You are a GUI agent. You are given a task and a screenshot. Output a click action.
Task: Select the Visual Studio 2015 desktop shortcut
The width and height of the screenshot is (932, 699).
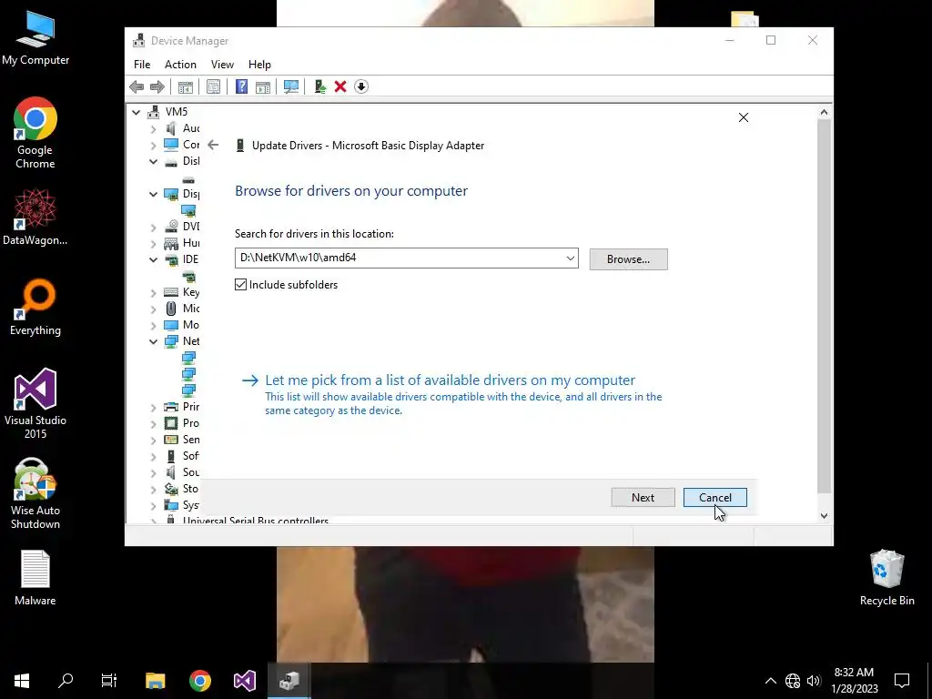click(x=35, y=403)
